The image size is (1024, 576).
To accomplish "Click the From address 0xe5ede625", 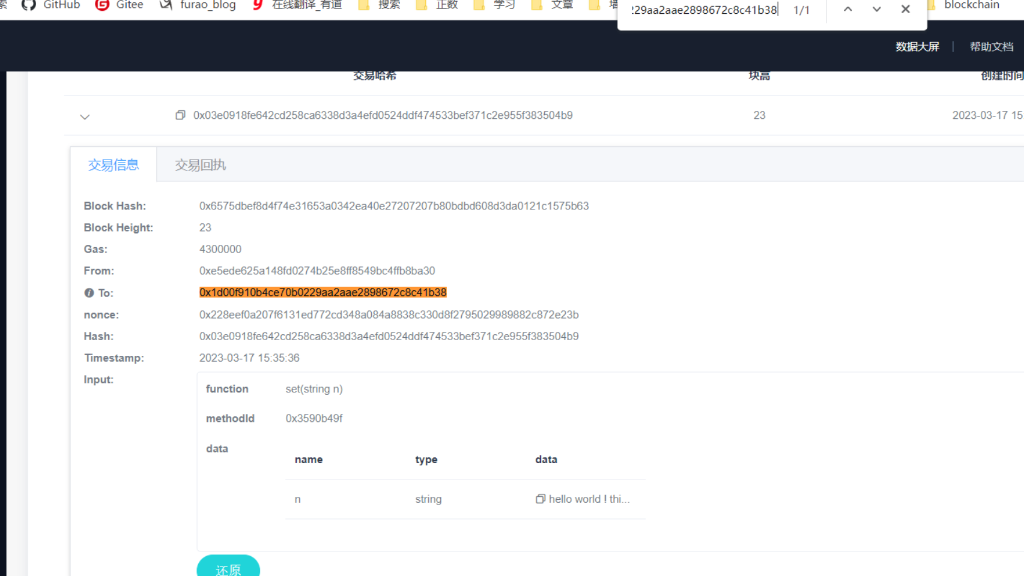I will pyautogui.click(x=317, y=271).
